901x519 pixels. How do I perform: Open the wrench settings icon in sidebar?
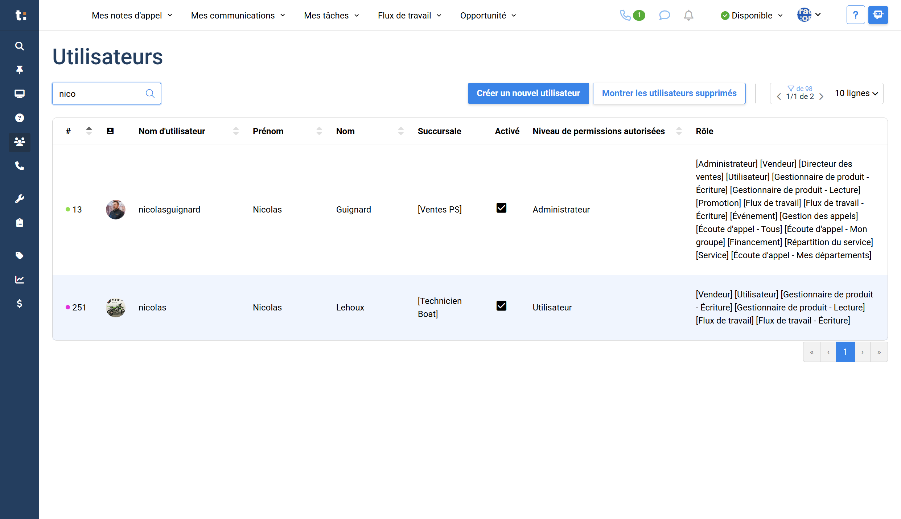point(20,199)
